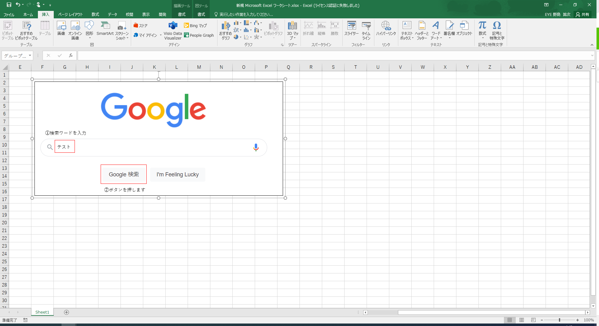Expand the formula bar
The width and height of the screenshot is (599, 326).
[592, 56]
